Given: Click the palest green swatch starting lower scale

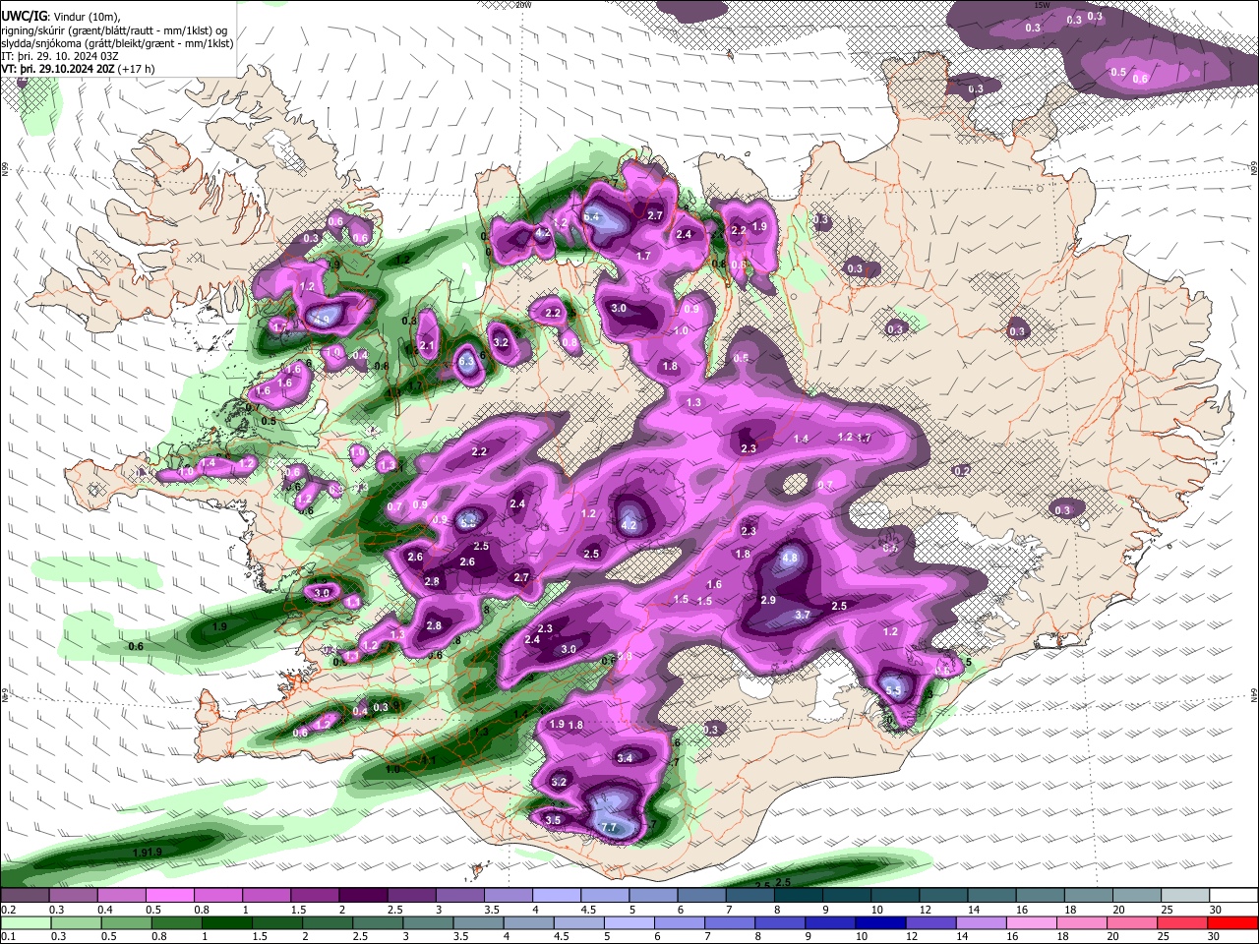Looking at the screenshot, I should coord(26,922).
